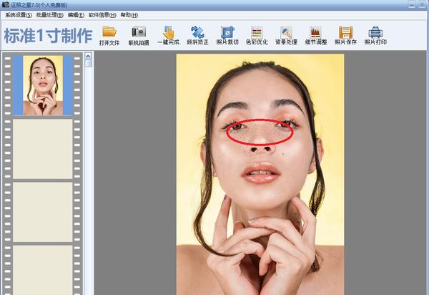The width and height of the screenshot is (429, 295).
Task: Select the 背景处理 background processing tool
Action: coord(286,34)
